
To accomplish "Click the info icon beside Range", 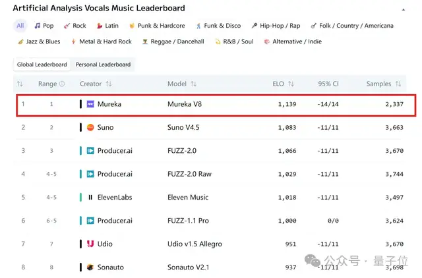I will pos(63,84).
